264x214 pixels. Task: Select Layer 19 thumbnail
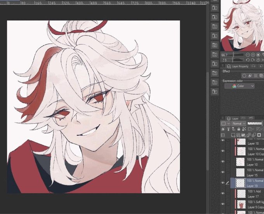click(x=240, y=183)
